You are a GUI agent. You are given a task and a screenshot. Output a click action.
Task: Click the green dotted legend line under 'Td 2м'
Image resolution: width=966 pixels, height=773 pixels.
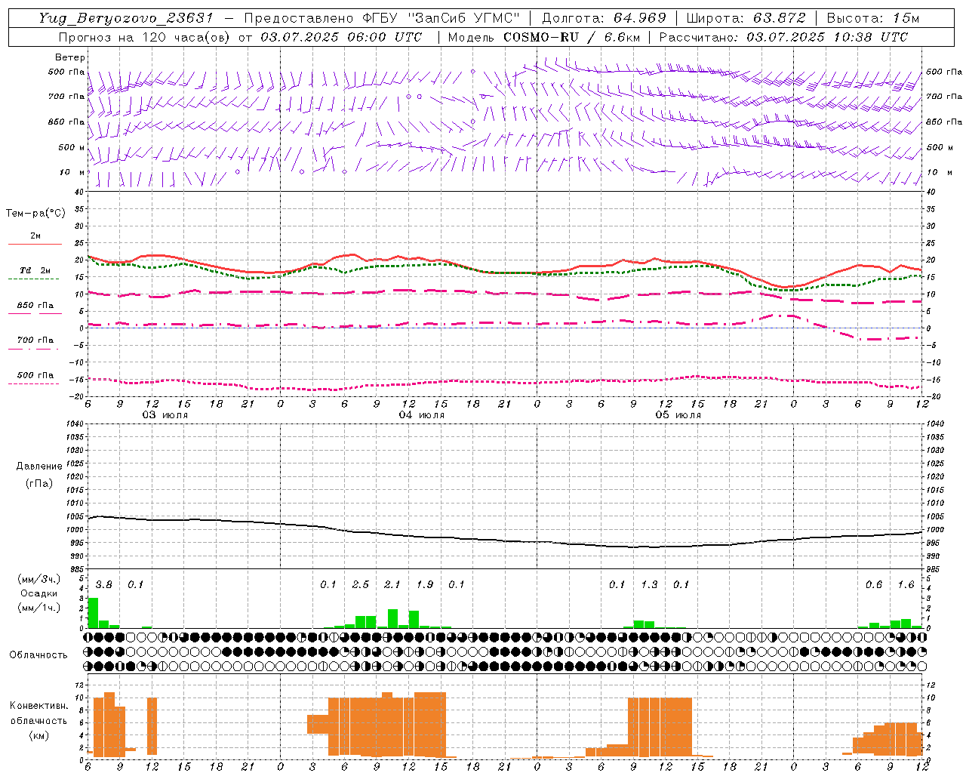pyautogui.click(x=33, y=279)
